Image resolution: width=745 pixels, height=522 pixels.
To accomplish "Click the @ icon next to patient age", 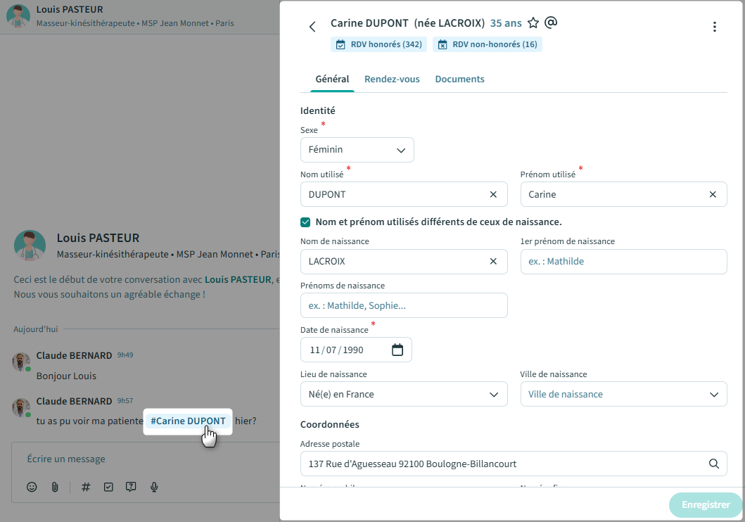I will coord(551,23).
